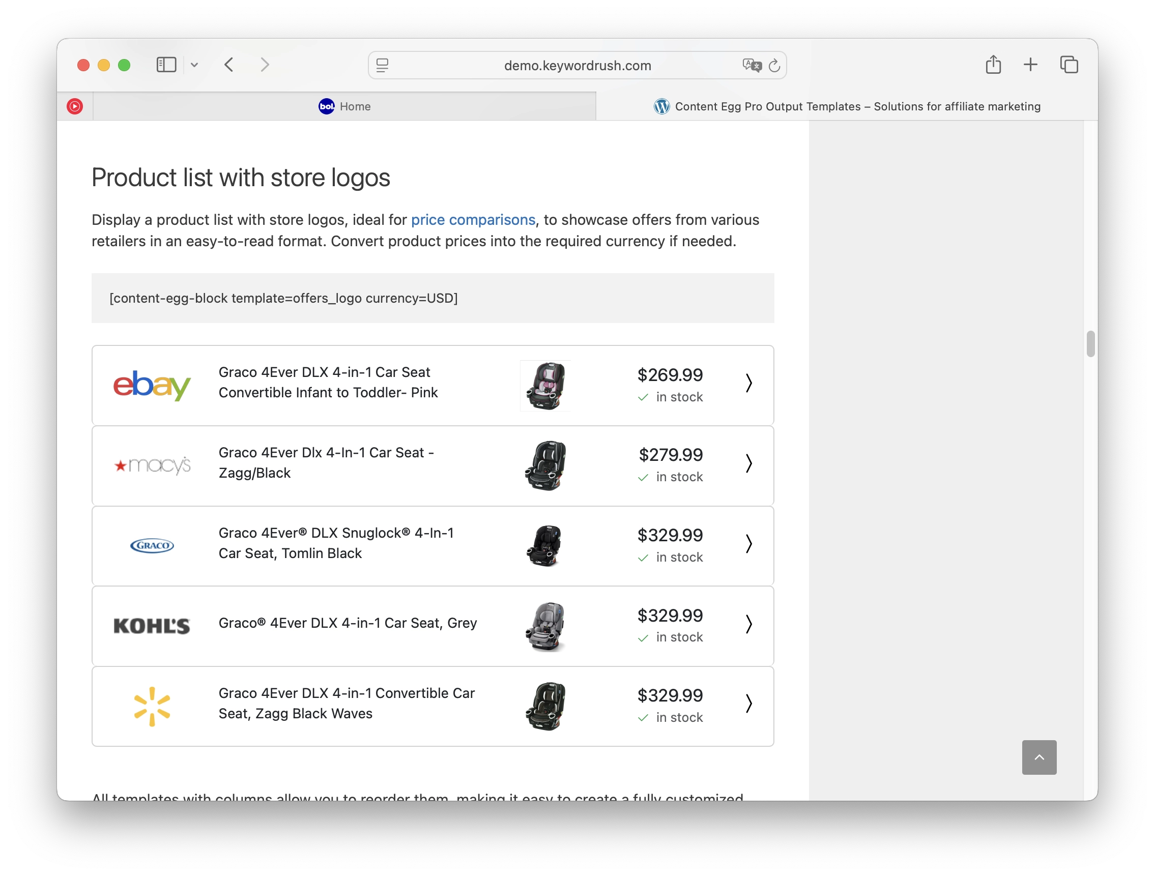The image size is (1155, 876).
Task: Show the tab overview icon
Action: click(1069, 65)
